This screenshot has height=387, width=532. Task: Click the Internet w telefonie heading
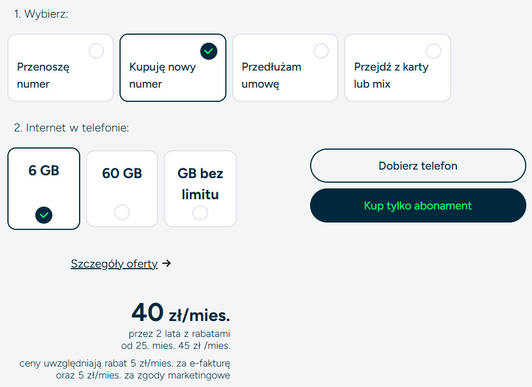pos(72,128)
